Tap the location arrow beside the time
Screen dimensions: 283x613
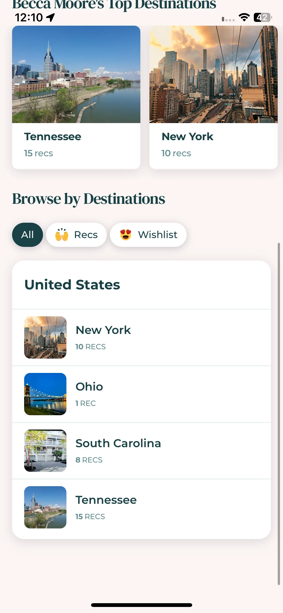point(51,17)
